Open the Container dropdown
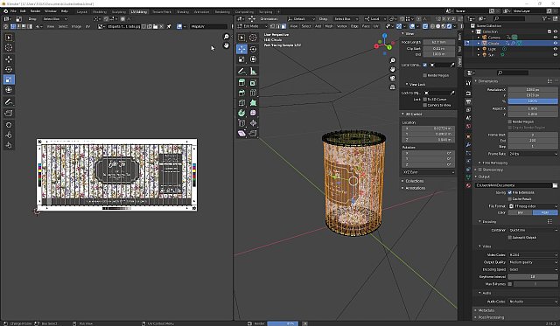The image size is (560, 326). click(x=533, y=230)
